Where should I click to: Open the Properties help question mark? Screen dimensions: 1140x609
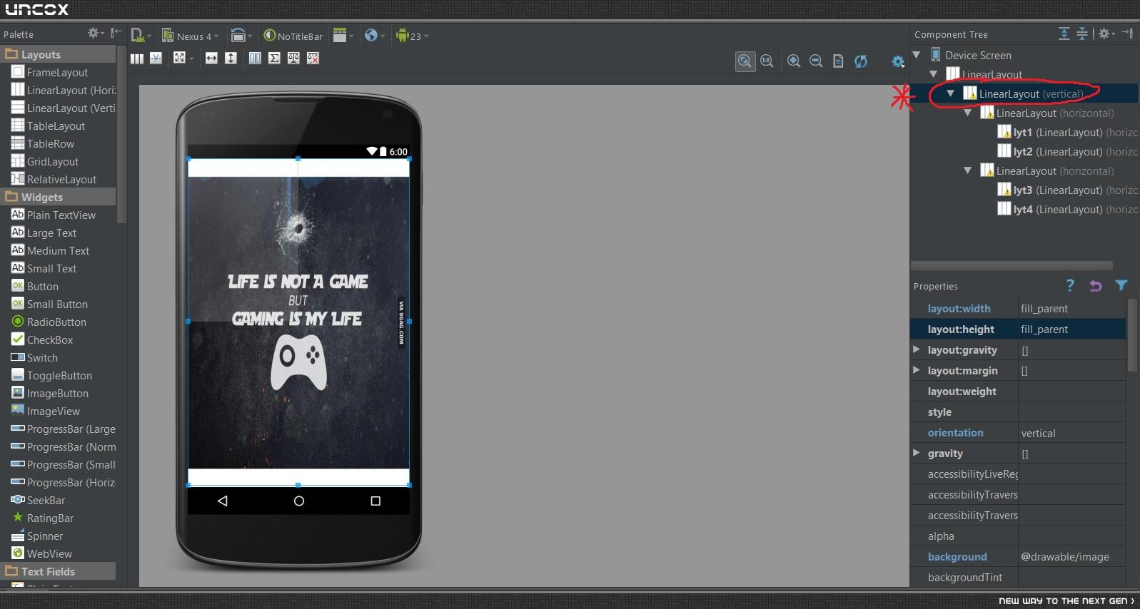tap(1070, 285)
